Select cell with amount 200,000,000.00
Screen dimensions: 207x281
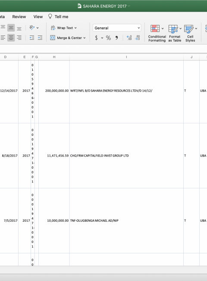click(x=54, y=91)
